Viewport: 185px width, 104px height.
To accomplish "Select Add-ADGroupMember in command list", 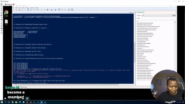I will (x=142, y=31).
